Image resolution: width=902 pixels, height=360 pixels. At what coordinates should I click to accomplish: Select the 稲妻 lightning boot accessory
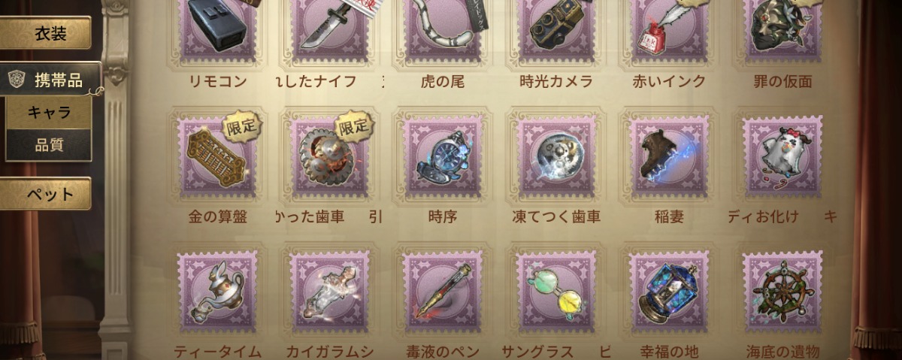669,156
